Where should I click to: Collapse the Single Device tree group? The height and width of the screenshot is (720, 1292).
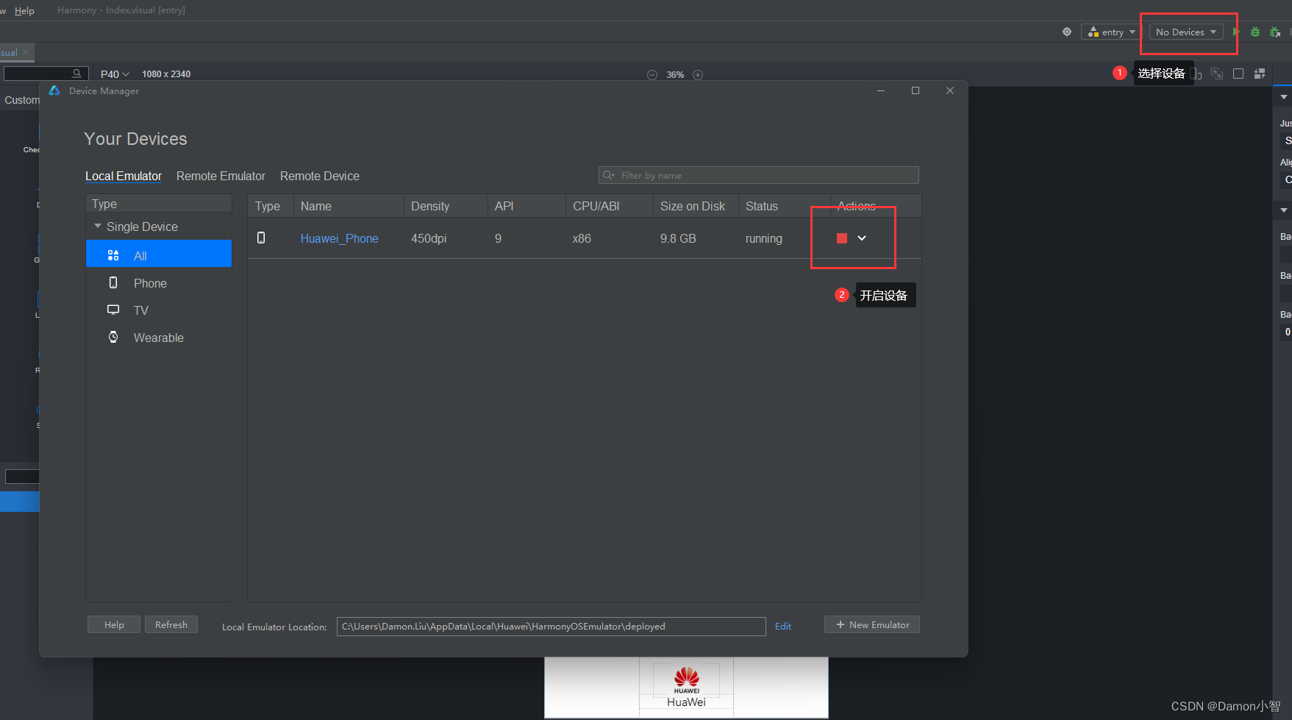click(x=98, y=227)
